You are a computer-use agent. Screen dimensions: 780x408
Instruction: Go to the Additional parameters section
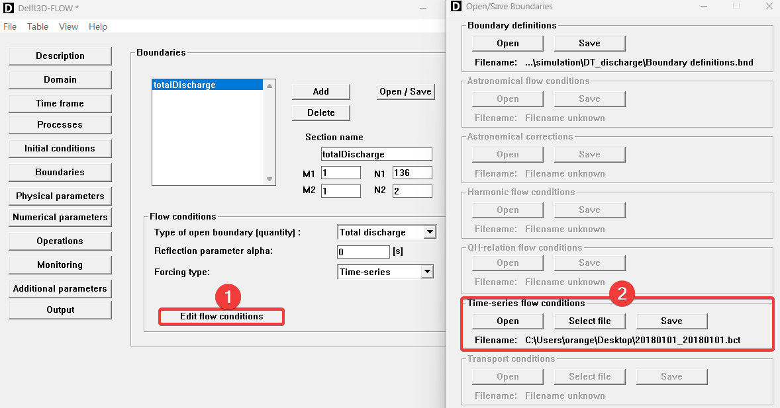(60, 289)
